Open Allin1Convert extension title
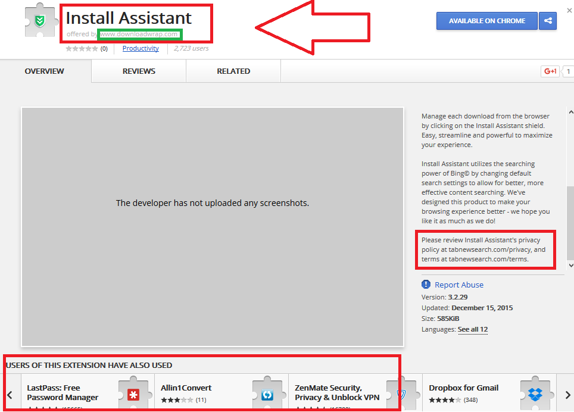The image size is (574, 412). tap(186, 388)
